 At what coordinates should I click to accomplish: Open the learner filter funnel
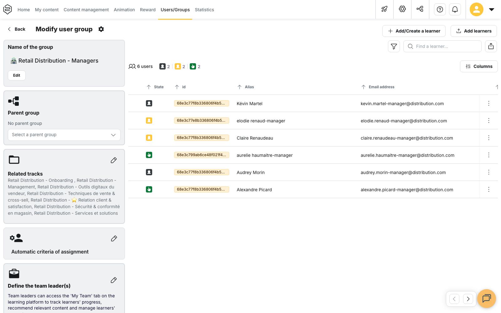(394, 46)
